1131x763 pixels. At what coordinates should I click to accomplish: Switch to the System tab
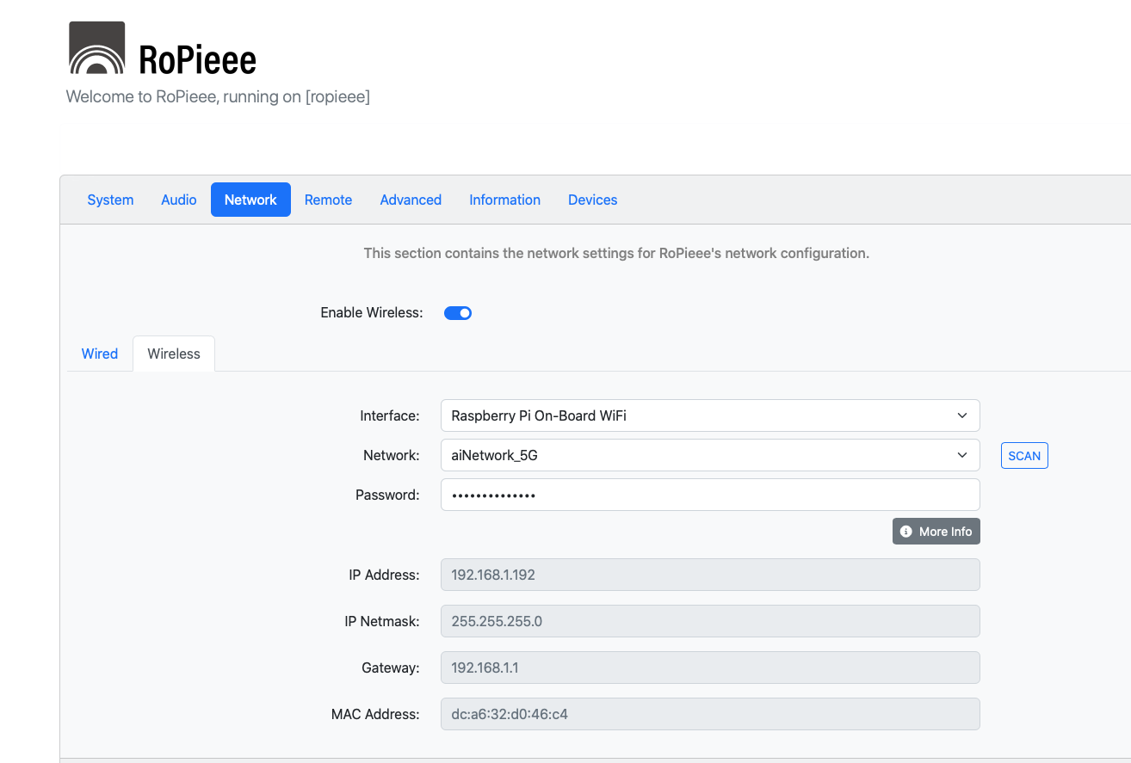[110, 200]
